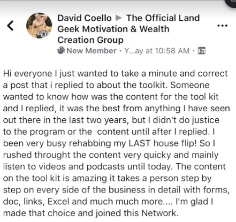Open the post timestamp at 10:58 AM
Screen dimensions: 236x222
click(x=157, y=51)
